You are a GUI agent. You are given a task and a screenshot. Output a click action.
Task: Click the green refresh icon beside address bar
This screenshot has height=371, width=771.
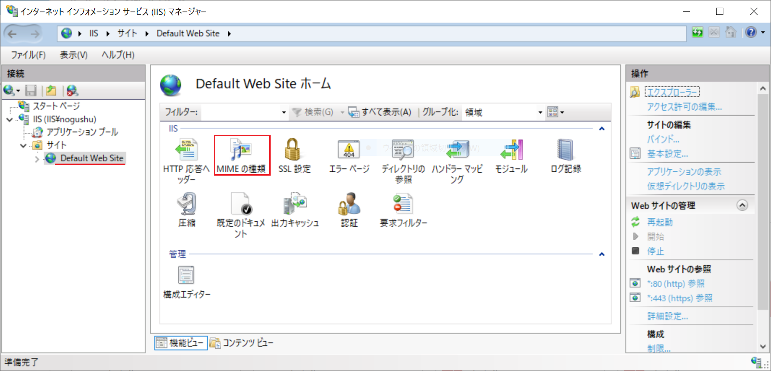[x=697, y=32]
